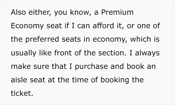Viewport: 175px width, 105px height.
Task: Click the word 'booking' in sixth line
Action: (115, 80)
